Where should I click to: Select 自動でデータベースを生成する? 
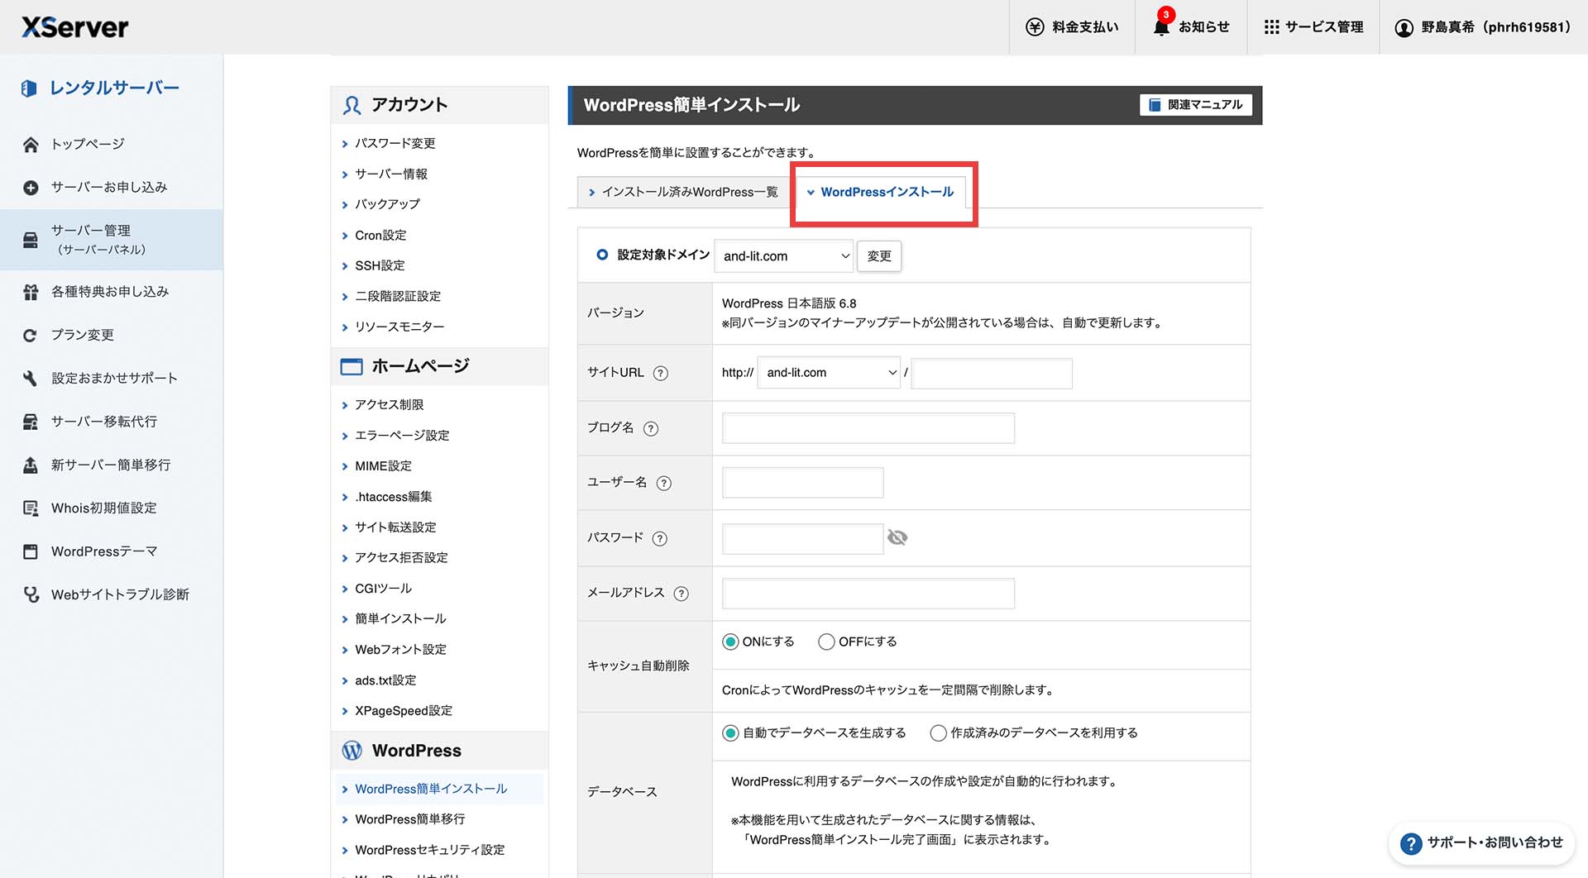730,732
